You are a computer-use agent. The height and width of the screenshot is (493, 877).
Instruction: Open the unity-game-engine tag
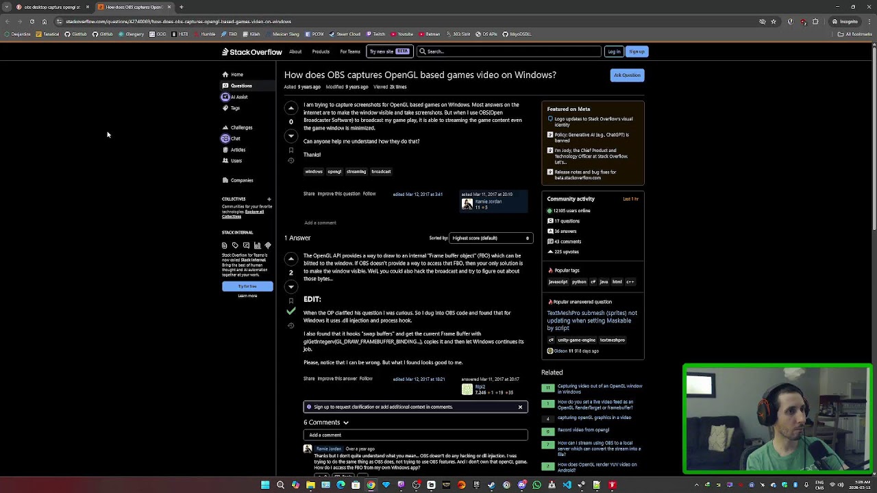576,340
